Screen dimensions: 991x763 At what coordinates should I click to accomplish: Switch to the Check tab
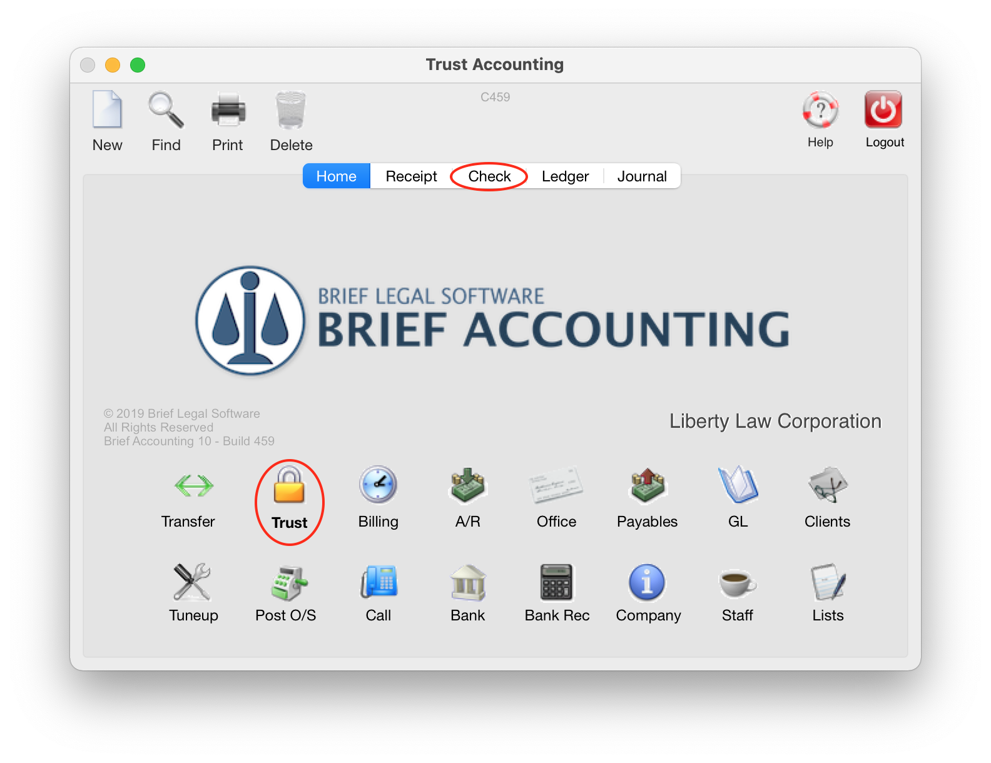(x=489, y=176)
